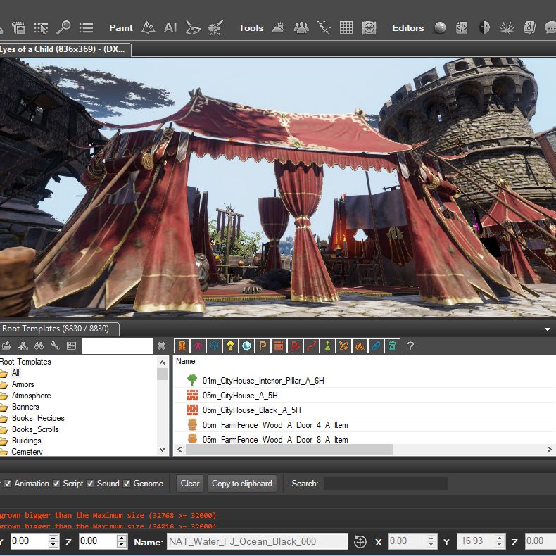Click the question mark help icon
The height and width of the screenshot is (556, 556).
410,346
